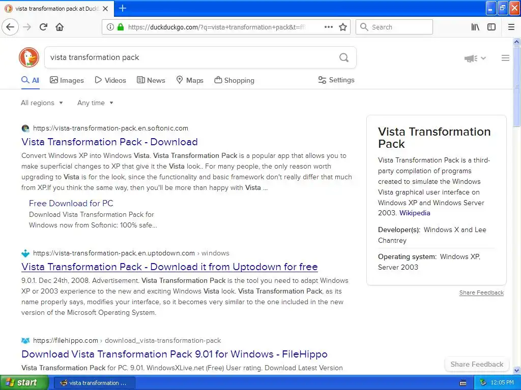Image resolution: width=521 pixels, height=390 pixels.
Task: Click the Vista Transformation Pack info box title
Action: (x=434, y=138)
